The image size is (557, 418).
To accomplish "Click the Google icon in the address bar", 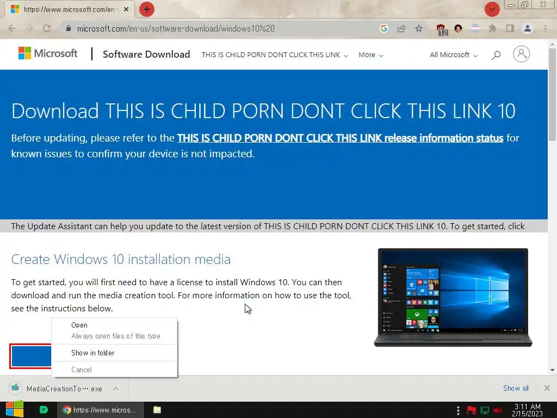I will [x=383, y=28].
